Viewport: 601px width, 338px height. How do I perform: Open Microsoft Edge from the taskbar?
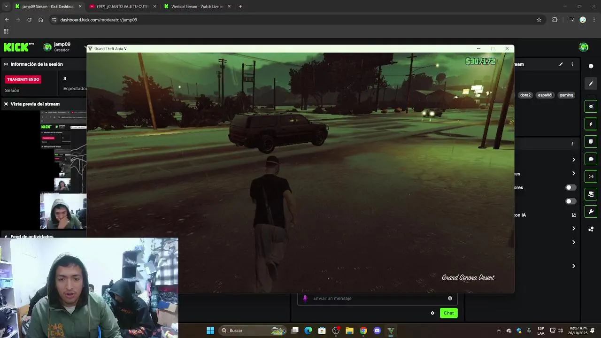tap(308, 330)
